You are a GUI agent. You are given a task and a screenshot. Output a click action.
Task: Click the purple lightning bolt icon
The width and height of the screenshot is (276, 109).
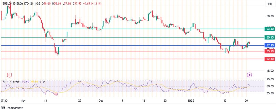(x=250, y=75)
